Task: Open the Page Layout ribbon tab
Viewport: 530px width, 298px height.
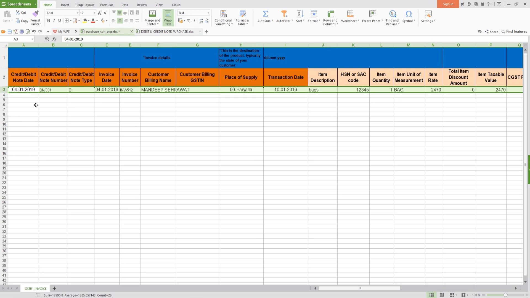Action: pos(85,5)
